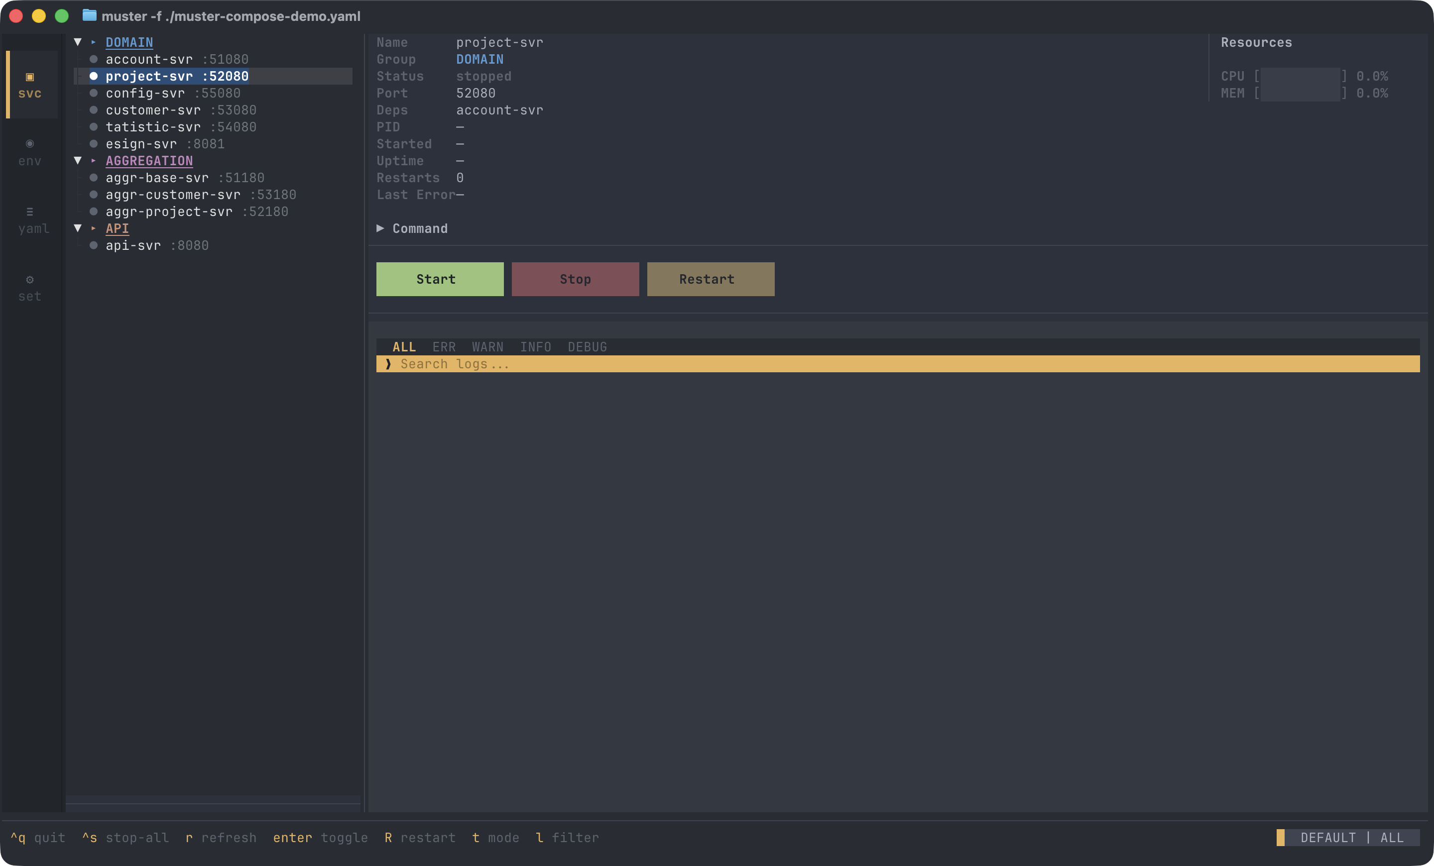Click the status dot for customer-svr

[x=93, y=110]
